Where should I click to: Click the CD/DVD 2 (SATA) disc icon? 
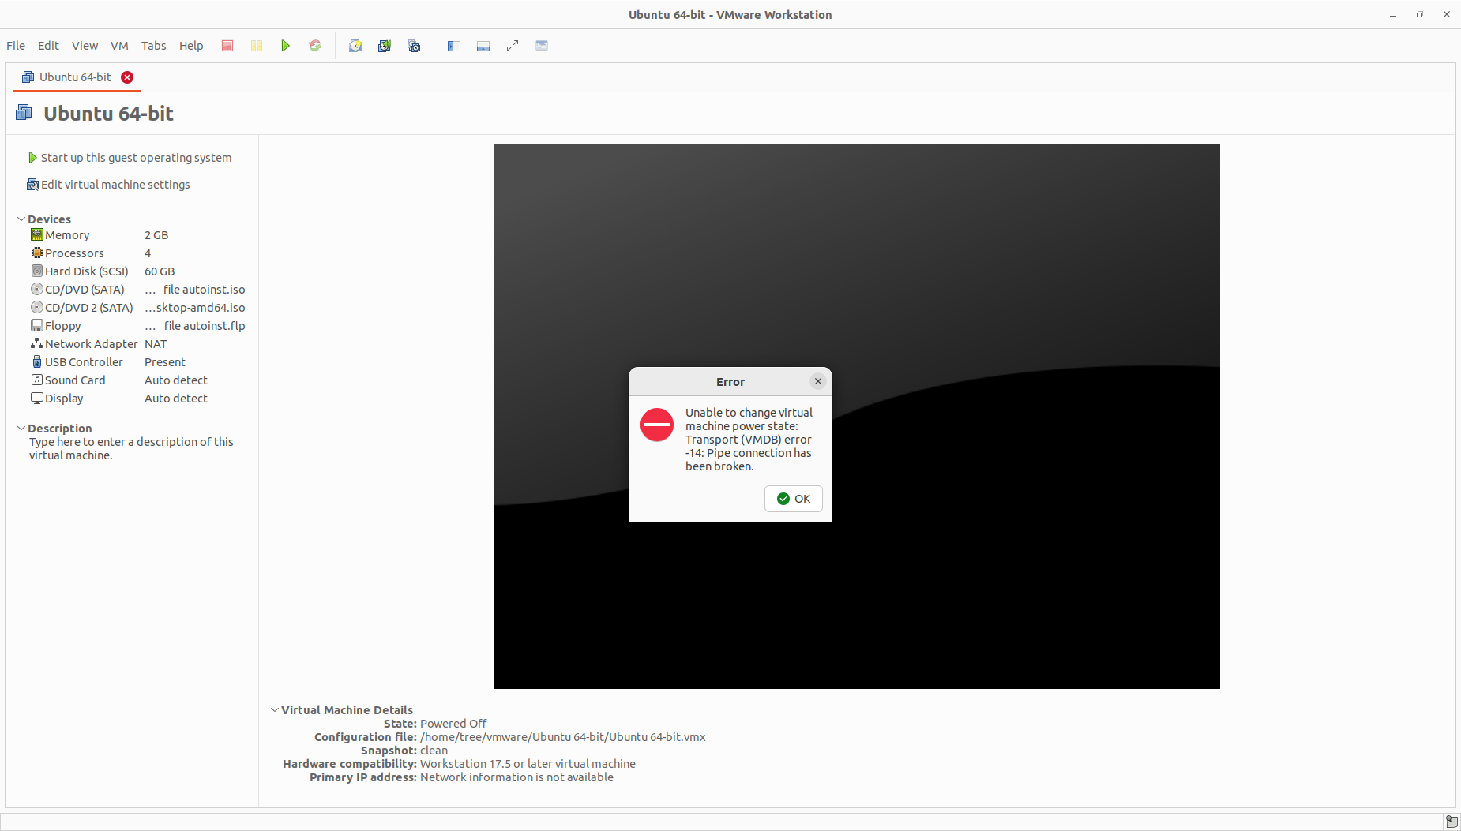click(x=36, y=307)
